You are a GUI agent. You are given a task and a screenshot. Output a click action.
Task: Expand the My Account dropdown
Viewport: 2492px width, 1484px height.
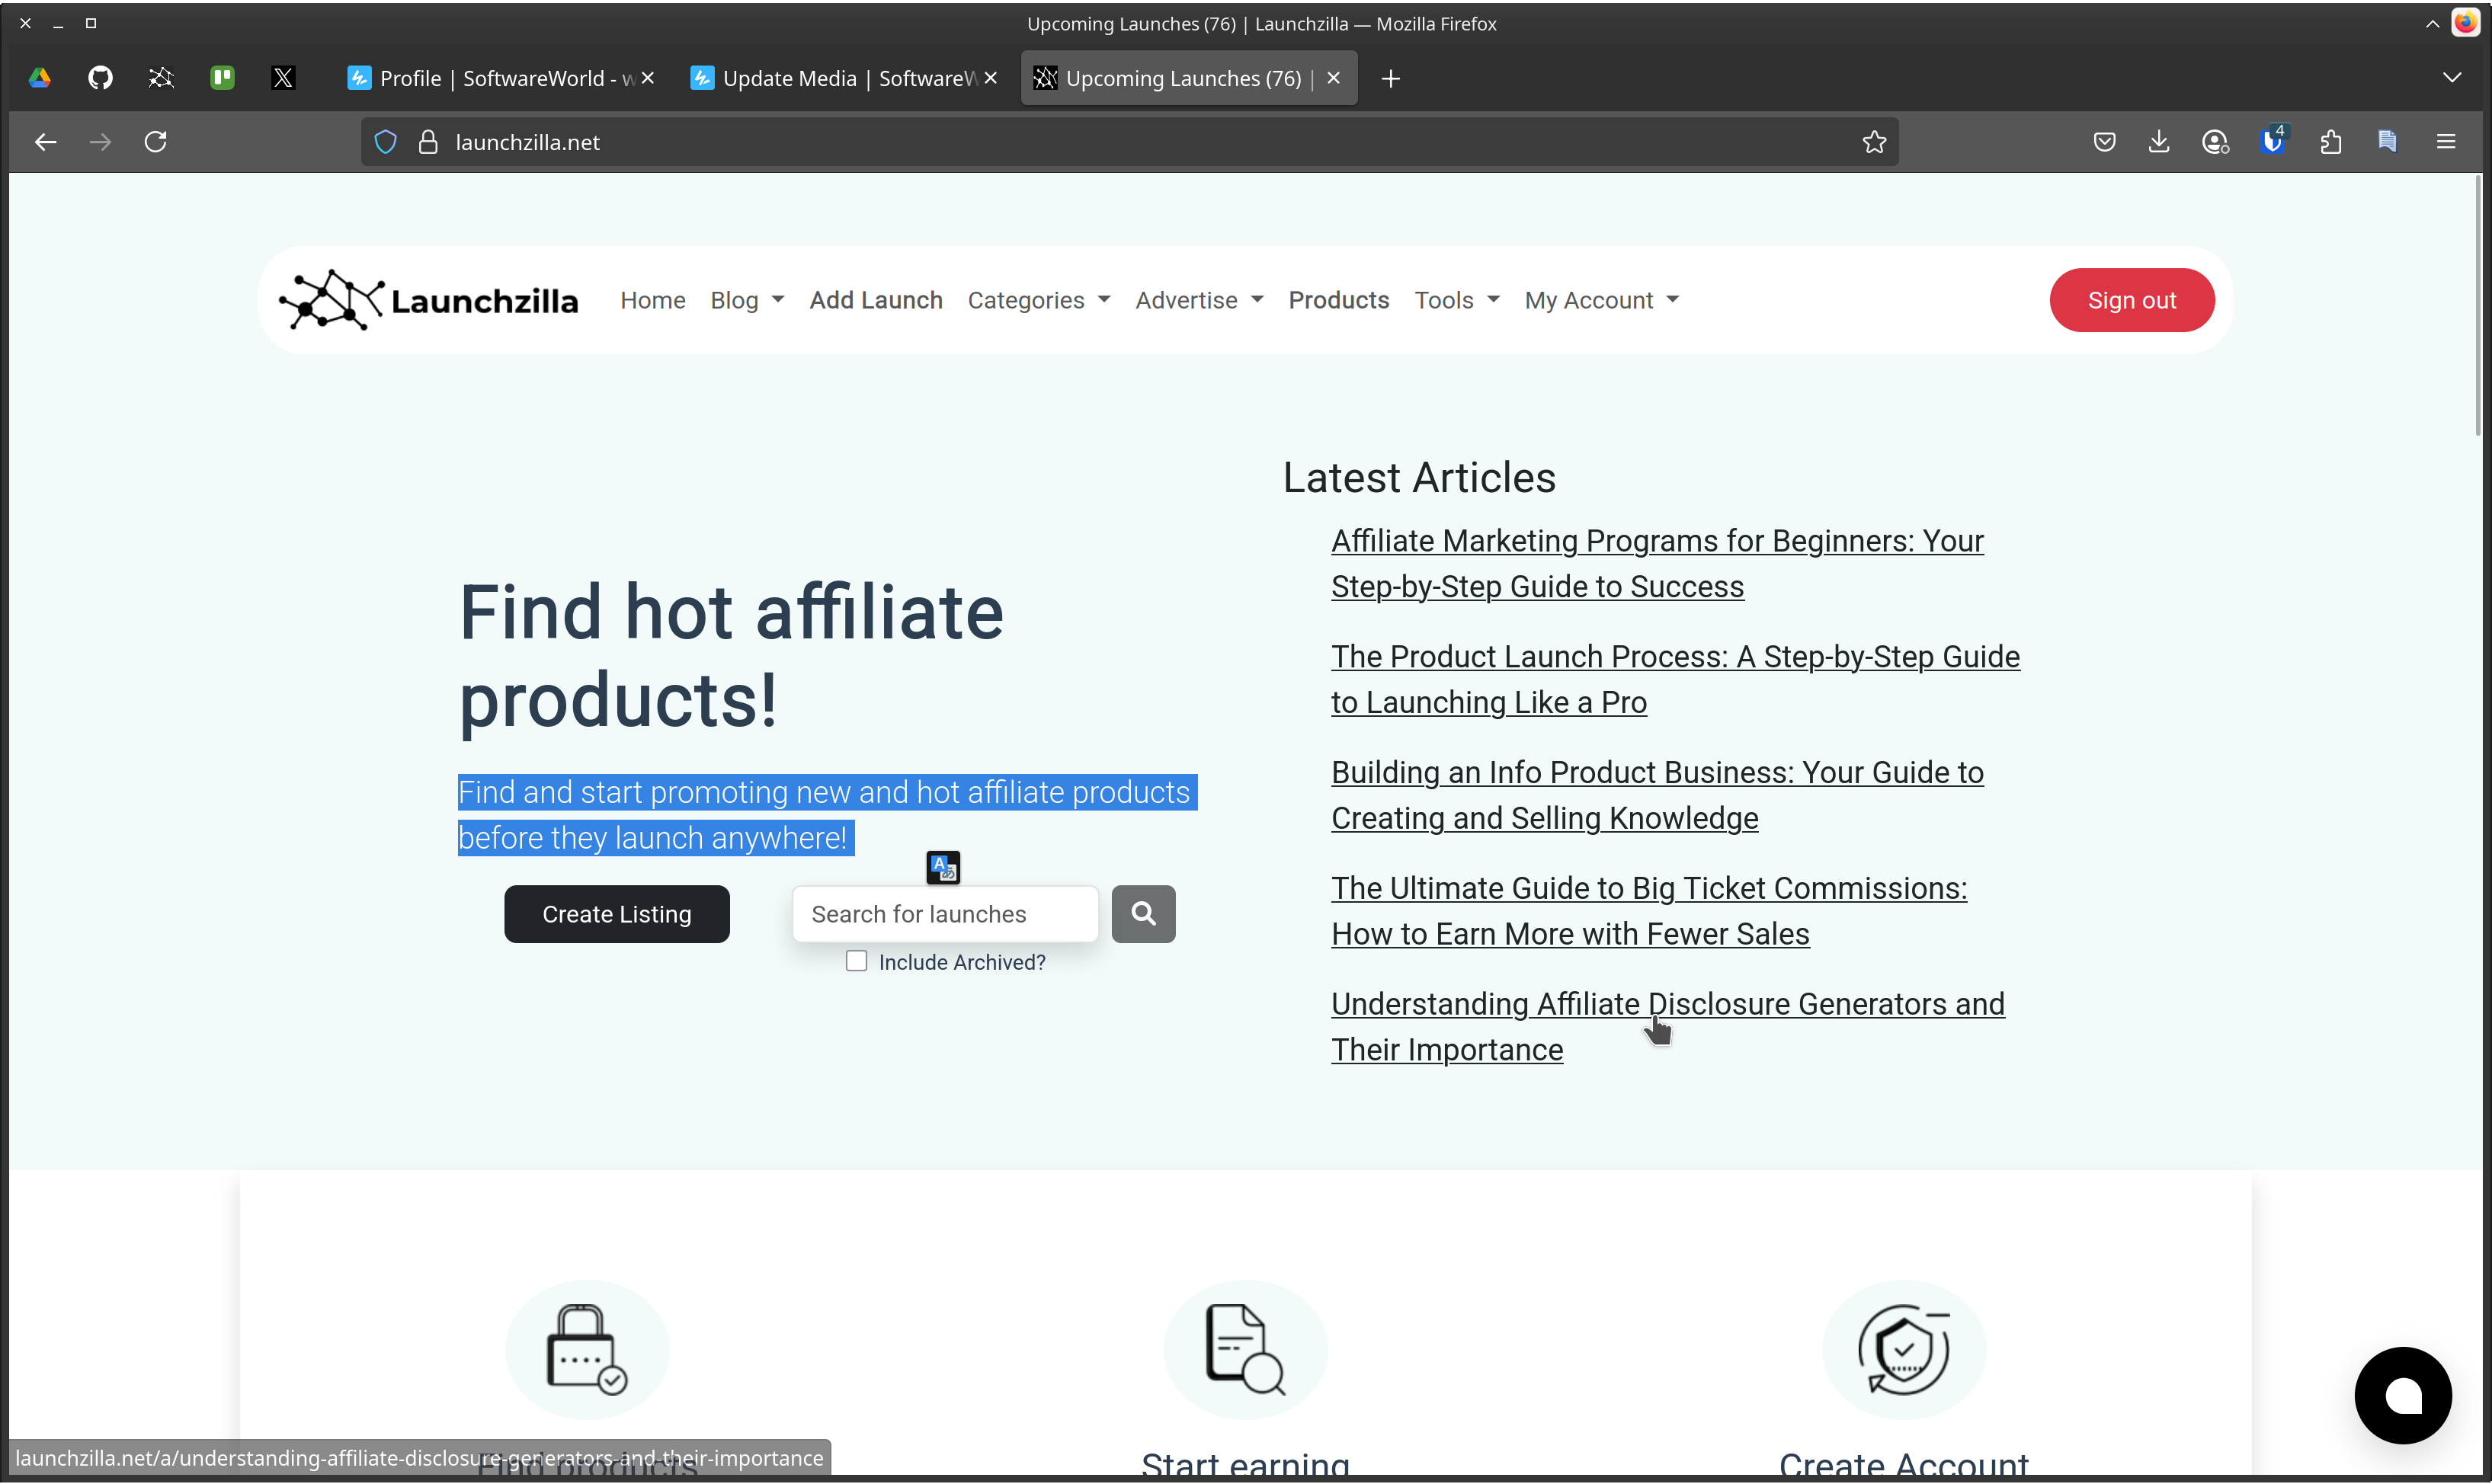pyautogui.click(x=1600, y=300)
